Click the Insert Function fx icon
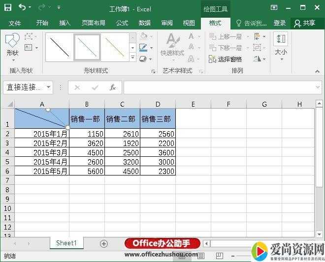 [113, 87]
